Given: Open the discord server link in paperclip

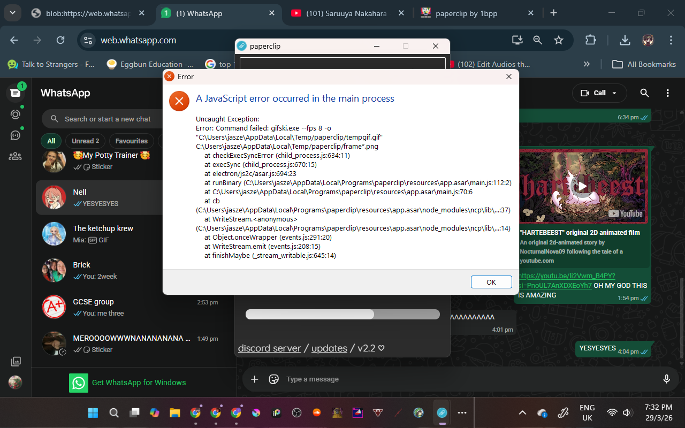Looking at the screenshot, I should pos(270,348).
